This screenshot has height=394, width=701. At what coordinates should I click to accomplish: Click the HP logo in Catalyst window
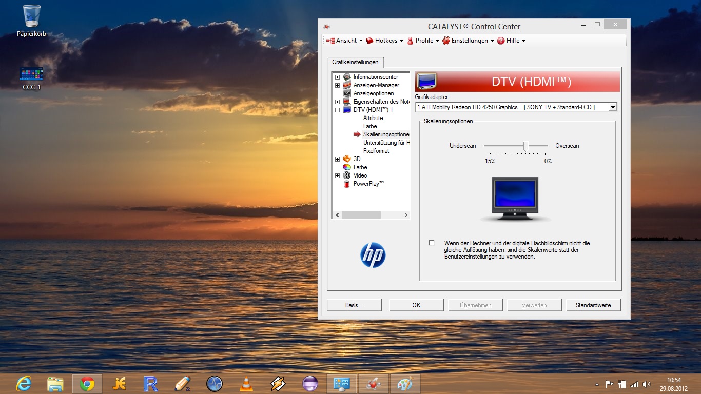coord(373,255)
